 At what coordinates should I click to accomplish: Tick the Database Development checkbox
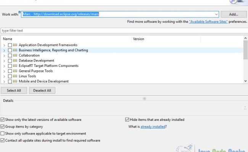10,61
